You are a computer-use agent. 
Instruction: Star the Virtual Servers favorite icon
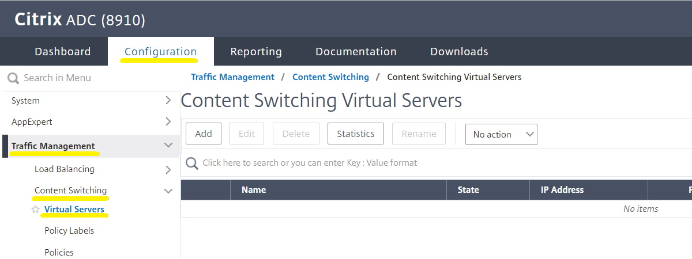36,210
